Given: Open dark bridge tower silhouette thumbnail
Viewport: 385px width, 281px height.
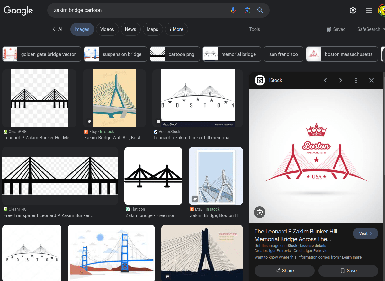Looking at the screenshot, I should click(x=202, y=253).
